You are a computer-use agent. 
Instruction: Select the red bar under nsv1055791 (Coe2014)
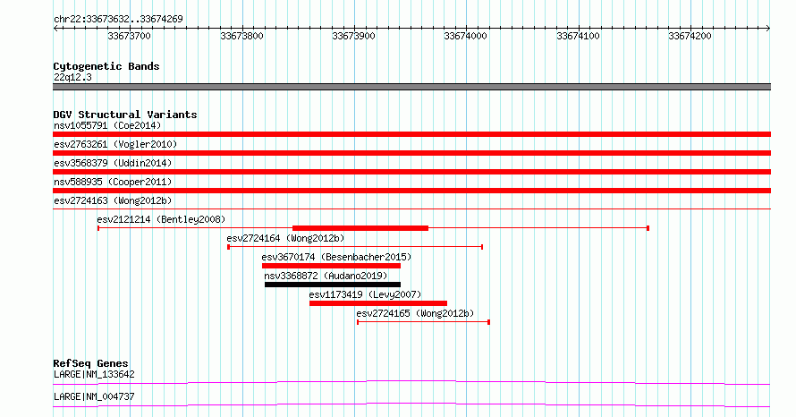[x=411, y=134]
